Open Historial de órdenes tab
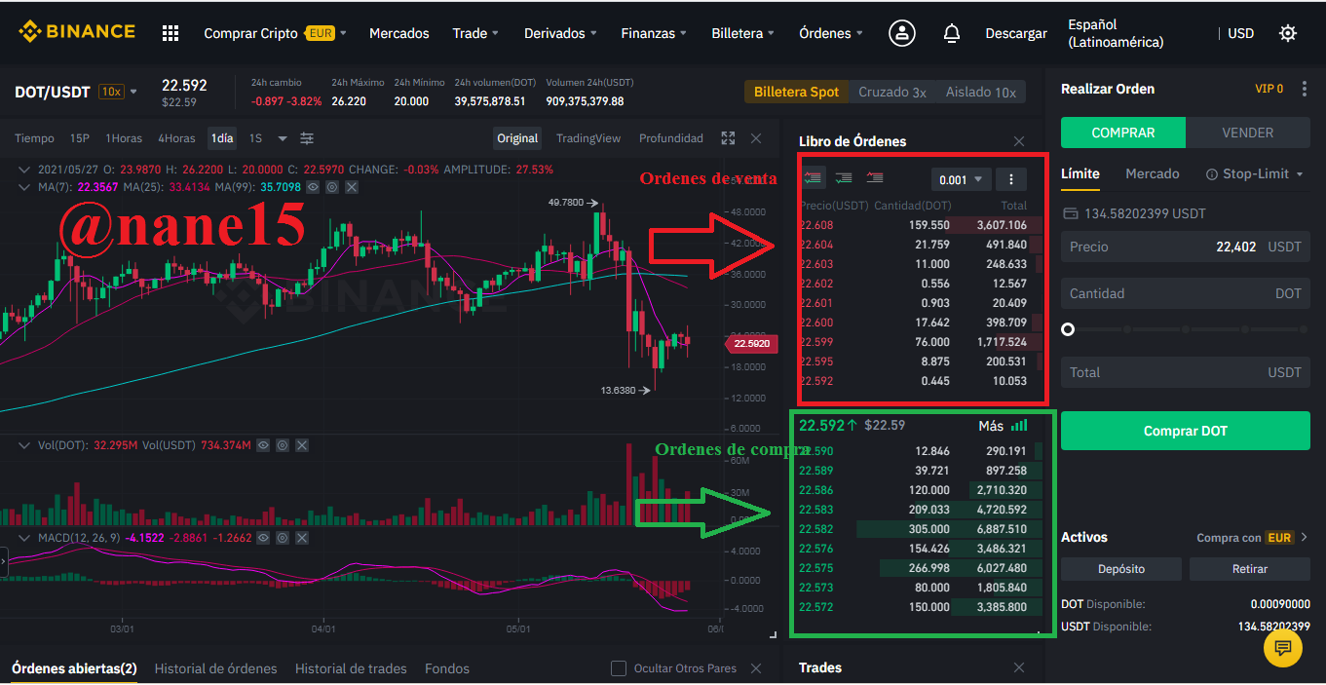This screenshot has height=685, width=1326. [216, 668]
